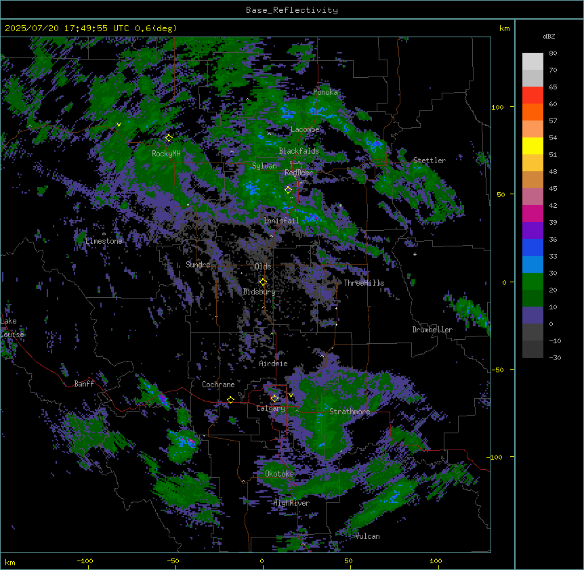Click the Ponoka city label

coord(325,92)
